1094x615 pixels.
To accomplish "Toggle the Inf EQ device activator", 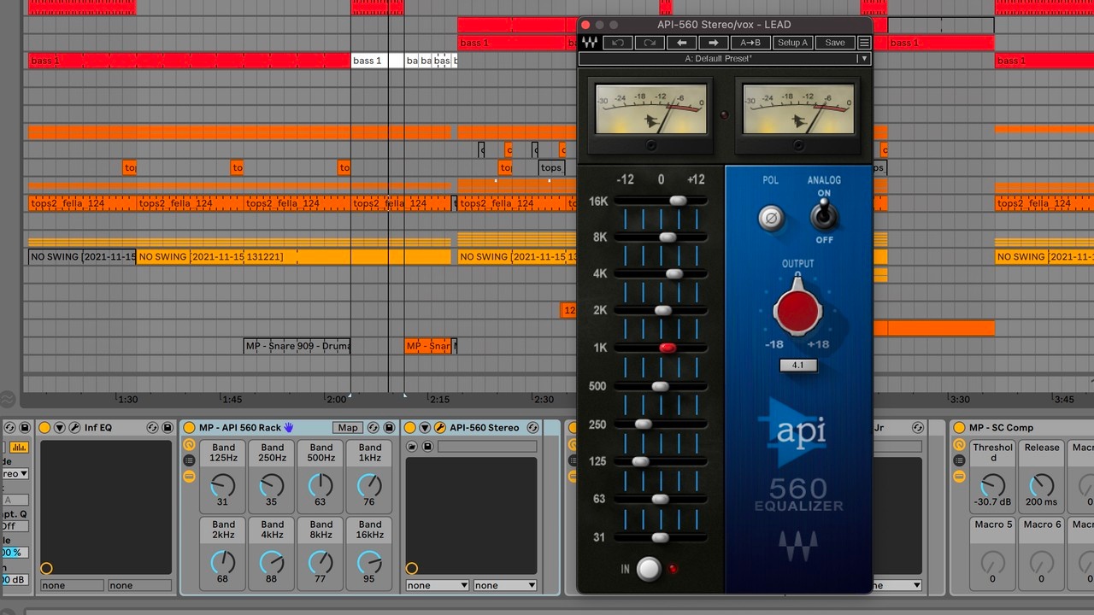I will point(44,428).
